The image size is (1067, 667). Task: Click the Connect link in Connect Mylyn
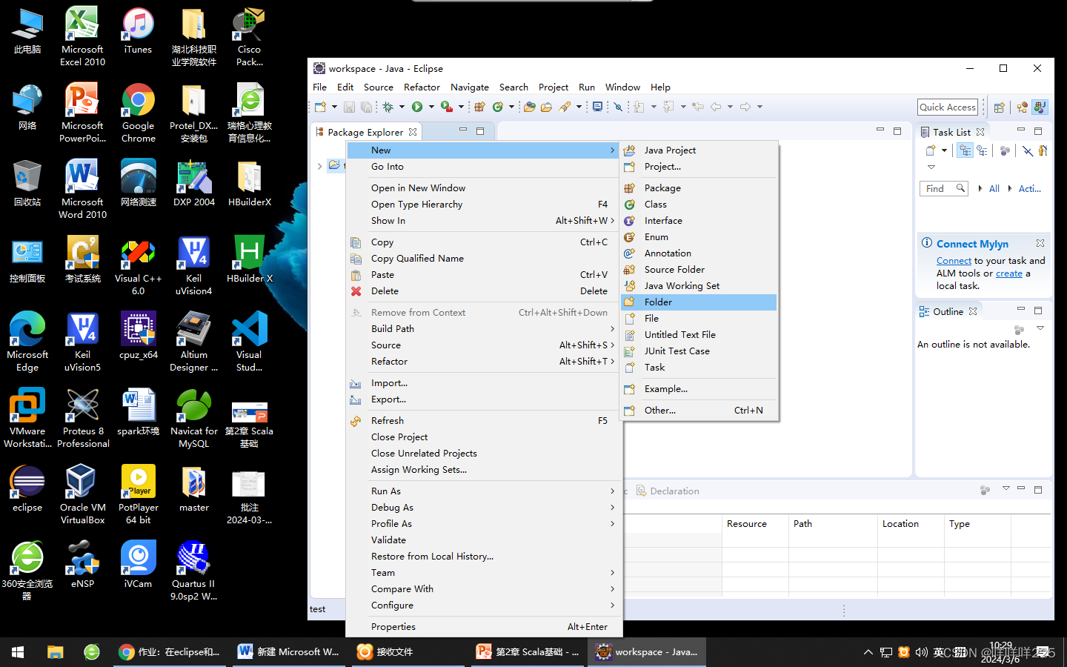point(954,260)
